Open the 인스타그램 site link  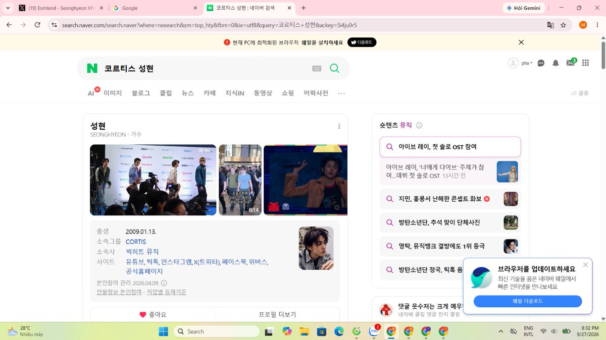click(x=176, y=261)
